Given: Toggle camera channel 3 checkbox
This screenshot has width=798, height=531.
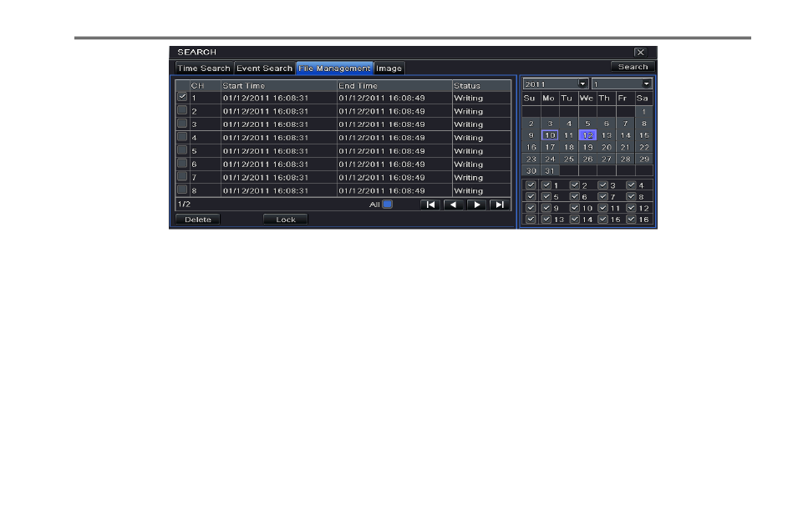Looking at the screenshot, I should pos(602,185).
